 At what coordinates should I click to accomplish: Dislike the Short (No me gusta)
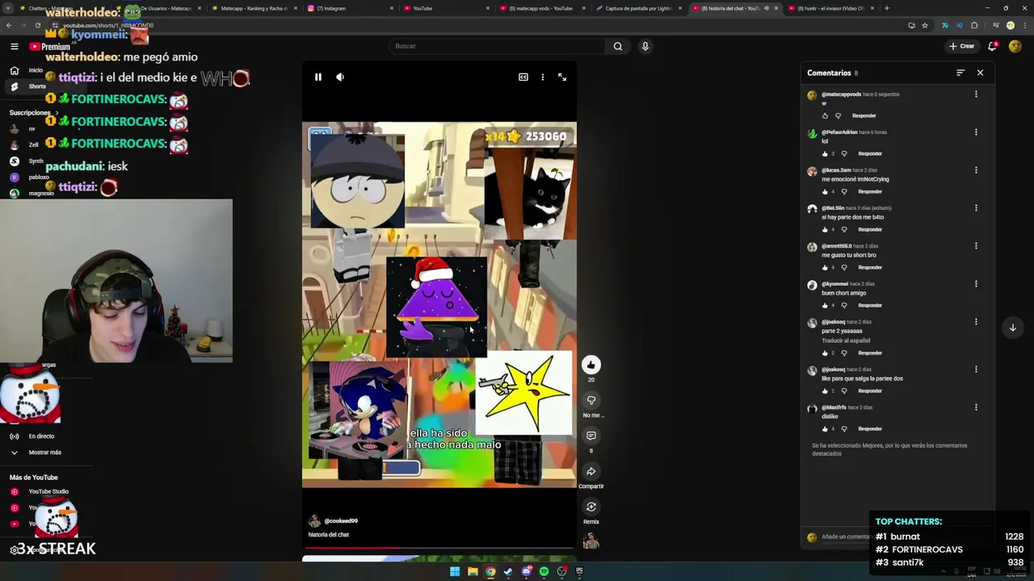591,400
